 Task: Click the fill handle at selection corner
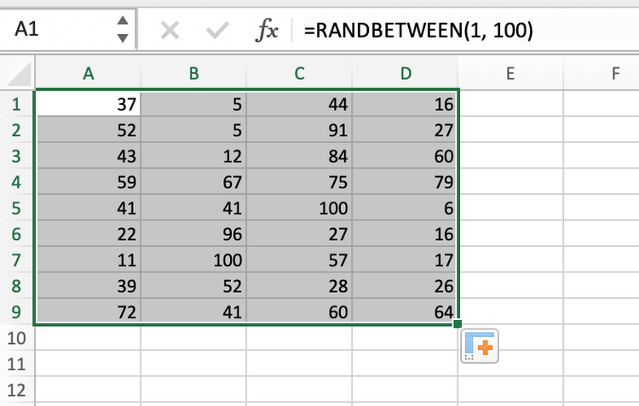[458, 323]
